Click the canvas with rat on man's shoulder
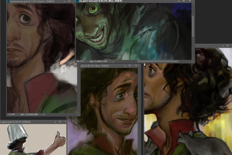This screenshot has width=232, height=155. click(x=188, y=101)
